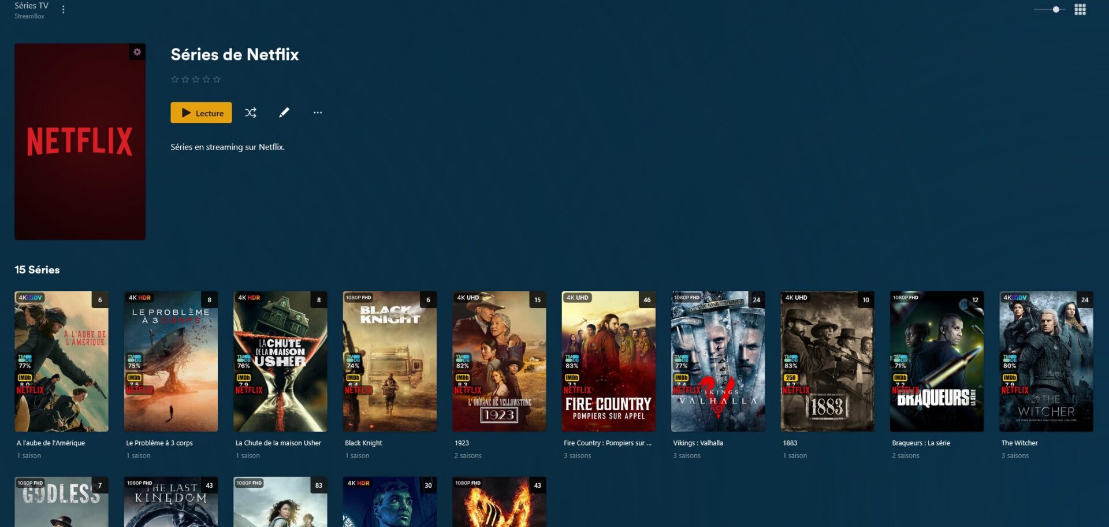Click the 'Fire Country : Pompiers sur ...' title
This screenshot has width=1109, height=527.
click(x=608, y=443)
